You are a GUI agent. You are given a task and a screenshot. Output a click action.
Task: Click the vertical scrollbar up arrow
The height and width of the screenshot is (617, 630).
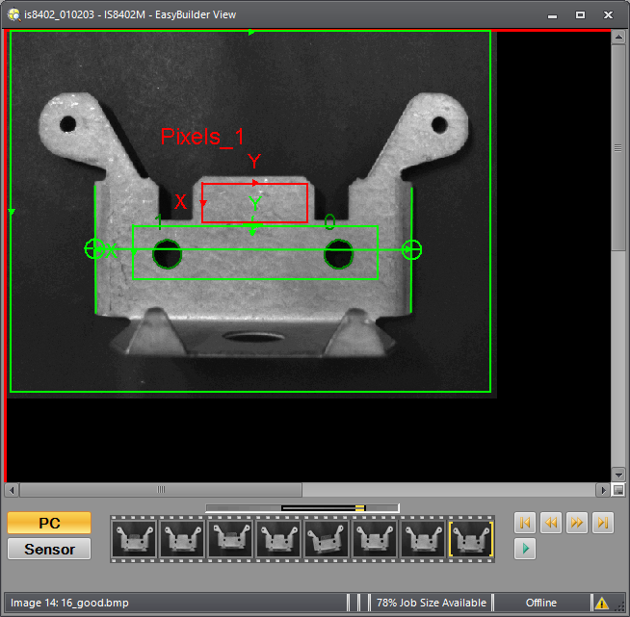point(617,39)
